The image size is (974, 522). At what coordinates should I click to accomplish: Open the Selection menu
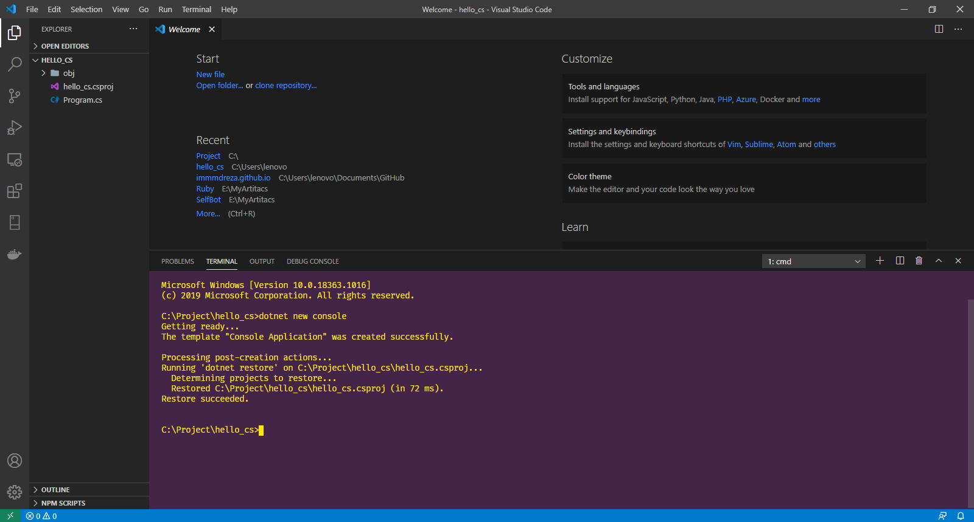coord(86,9)
